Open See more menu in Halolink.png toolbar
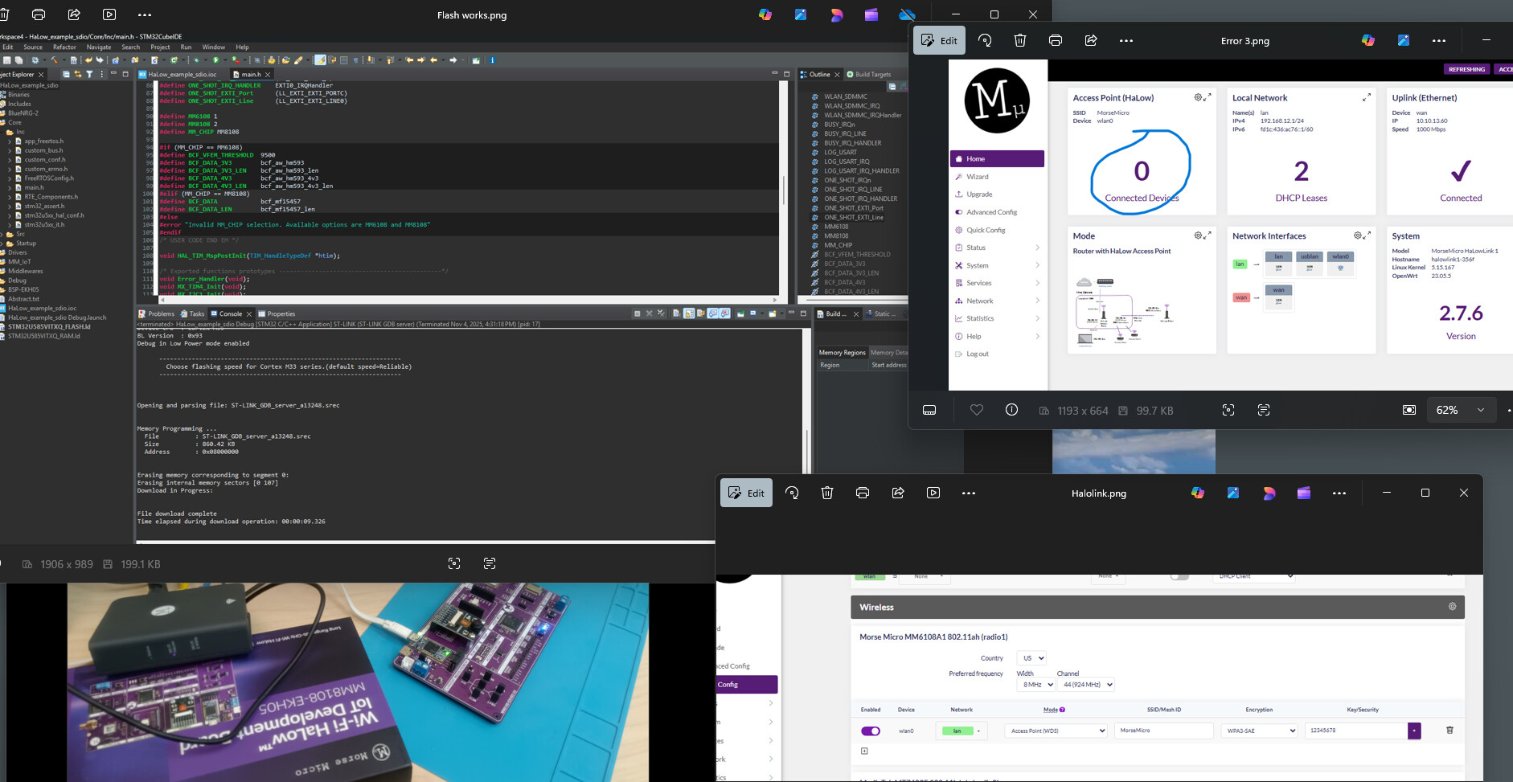 tap(969, 493)
